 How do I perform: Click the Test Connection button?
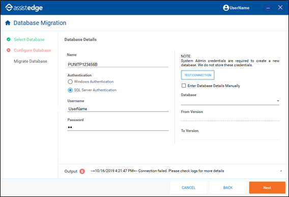pos(197,75)
